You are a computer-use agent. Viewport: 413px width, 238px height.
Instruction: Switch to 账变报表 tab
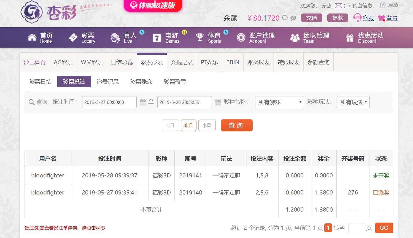258,62
